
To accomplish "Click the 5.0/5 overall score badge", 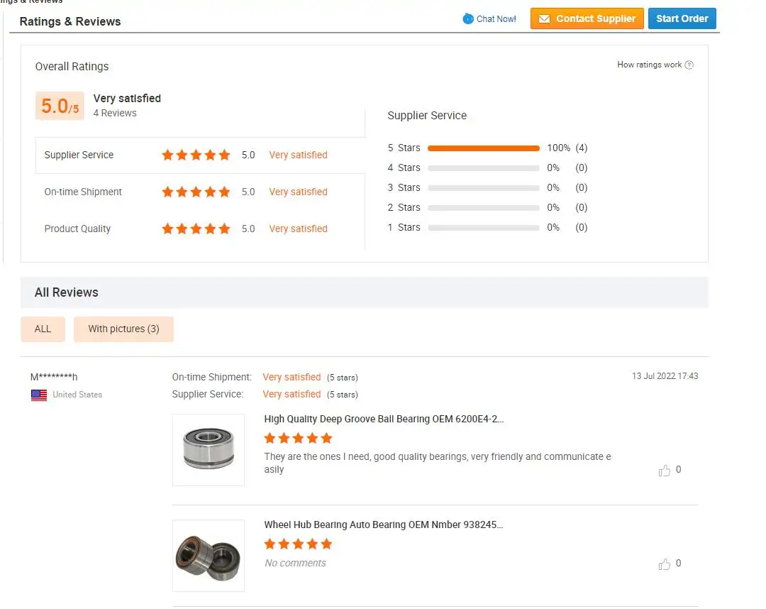I will click(60, 106).
